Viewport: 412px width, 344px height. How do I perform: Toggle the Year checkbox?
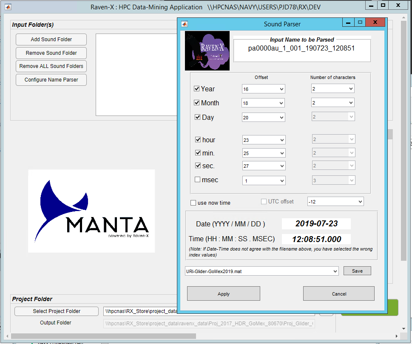point(196,89)
